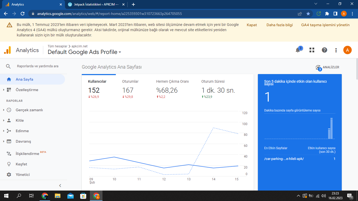
Task: Show hidden system tray icons
Action: pos(298,196)
